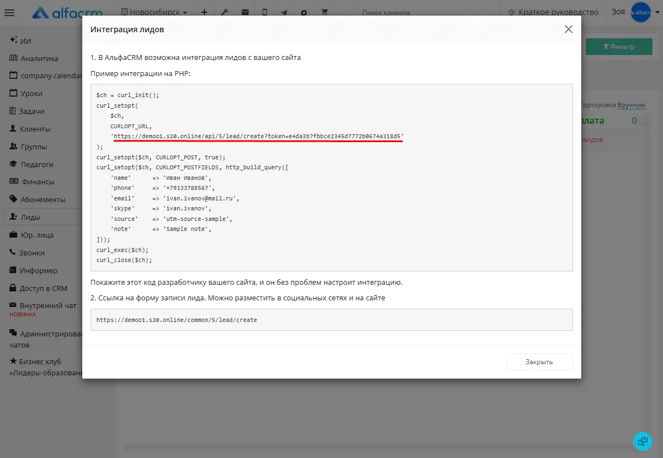The height and width of the screenshot is (458, 663).
Task: Open Юр. лица in the sidebar
Action: point(31,235)
